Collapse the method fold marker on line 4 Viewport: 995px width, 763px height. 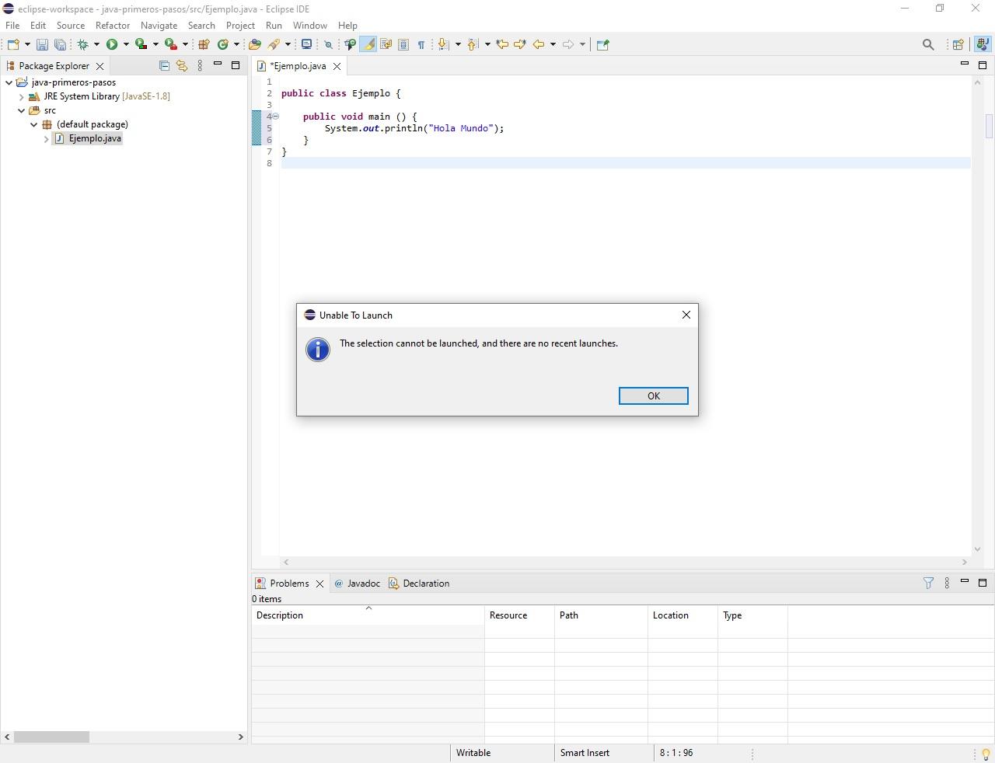[x=275, y=117]
